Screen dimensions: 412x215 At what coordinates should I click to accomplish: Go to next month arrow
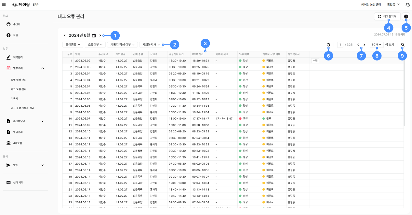(100, 35)
